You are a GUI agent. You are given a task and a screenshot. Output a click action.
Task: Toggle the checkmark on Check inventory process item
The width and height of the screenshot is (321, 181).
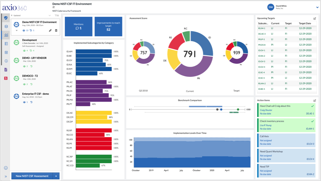pos(312,121)
